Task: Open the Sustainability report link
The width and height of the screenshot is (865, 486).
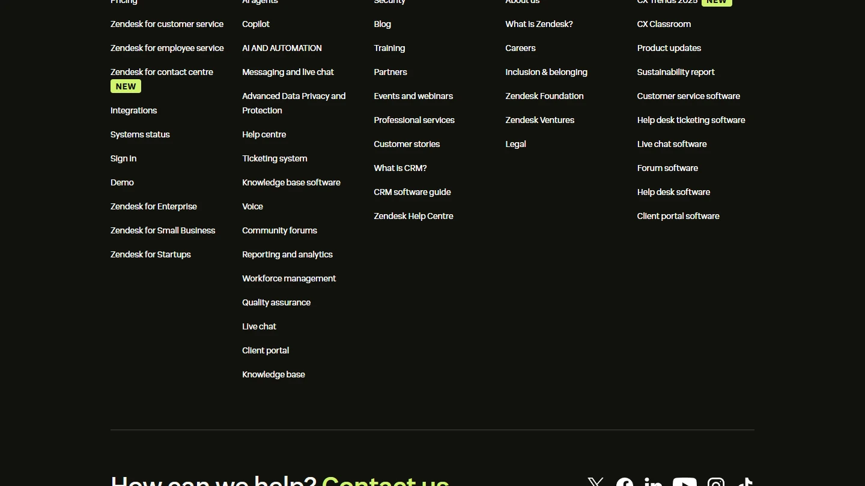Action: coord(676,72)
